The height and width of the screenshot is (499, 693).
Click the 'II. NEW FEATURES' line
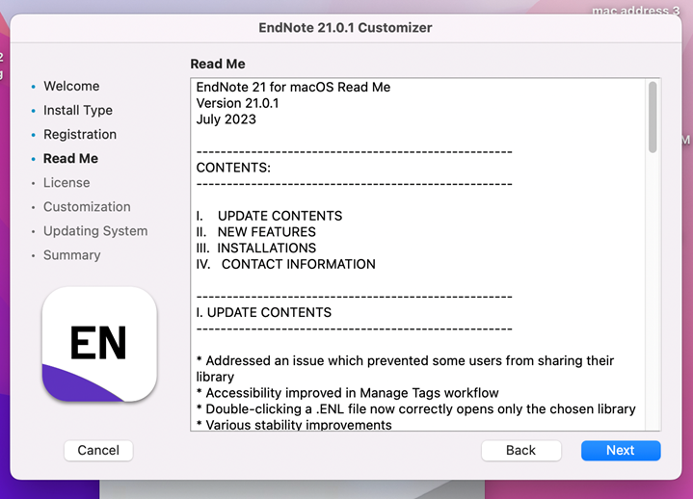tap(255, 232)
